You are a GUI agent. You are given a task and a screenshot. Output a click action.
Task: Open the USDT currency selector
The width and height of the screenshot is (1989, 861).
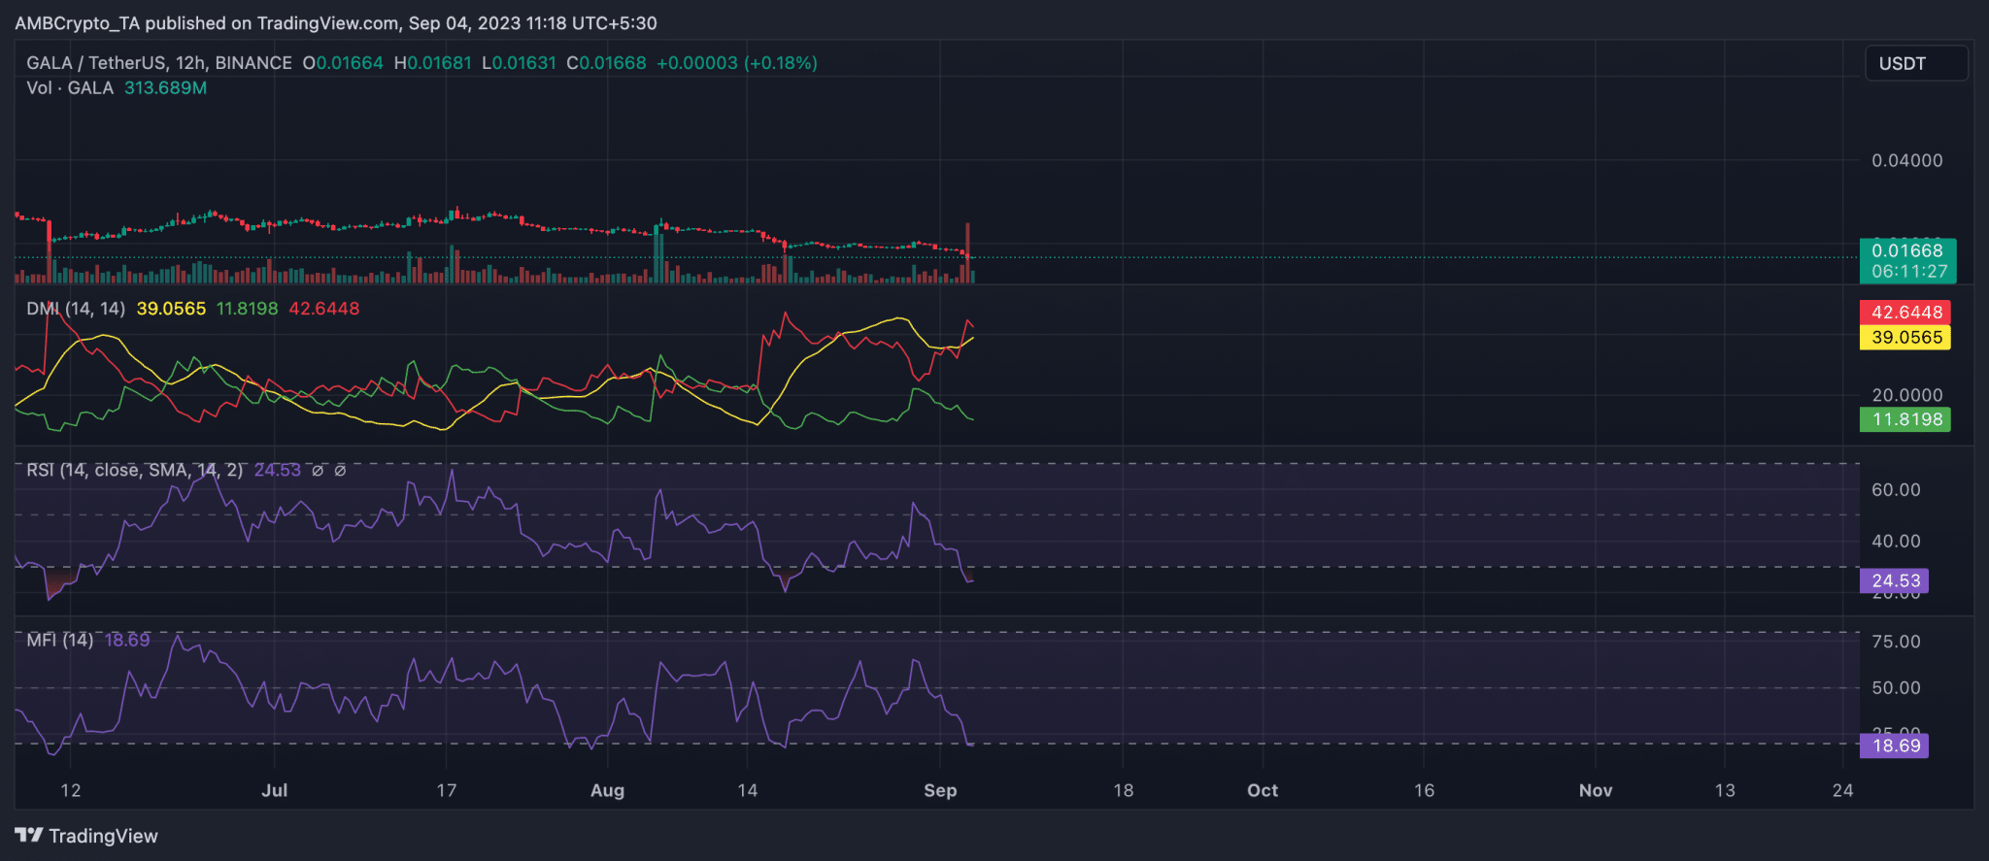click(1915, 63)
